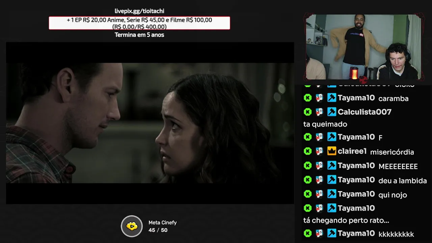Click the green Kick badge on the "MEEEEEEEE" row
Image resolution: width=432 pixels, height=243 pixels.
308,165
